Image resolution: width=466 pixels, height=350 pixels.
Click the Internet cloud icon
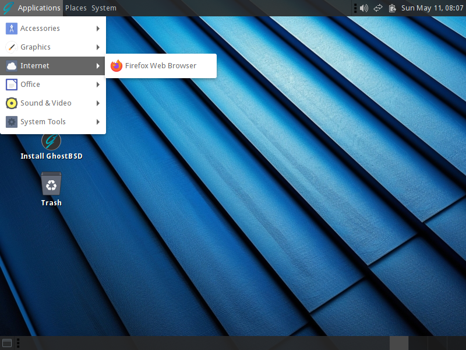(11, 66)
